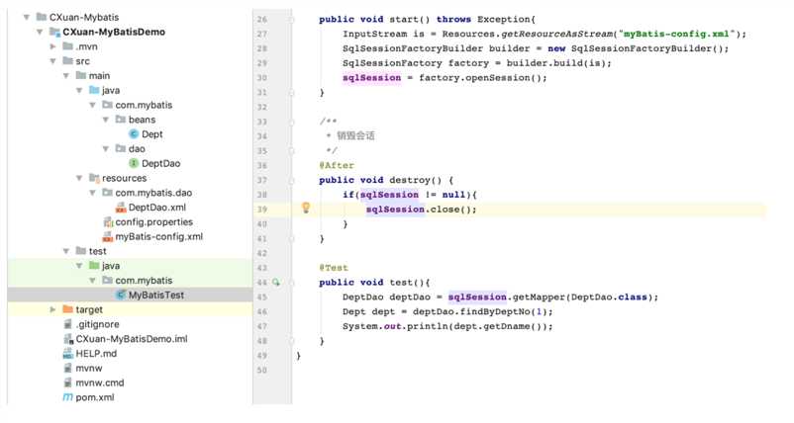Click the green java test folder icon

[94, 265]
